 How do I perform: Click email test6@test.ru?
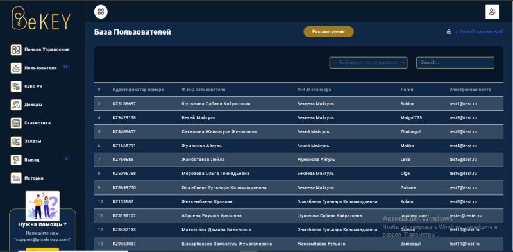(463, 174)
